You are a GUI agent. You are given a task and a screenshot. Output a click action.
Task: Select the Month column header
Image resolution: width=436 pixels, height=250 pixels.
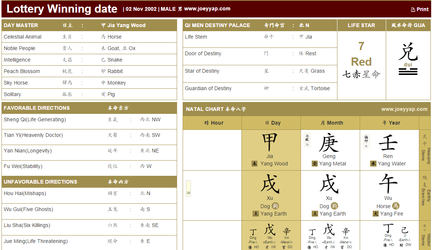pyautogui.click(x=330, y=123)
